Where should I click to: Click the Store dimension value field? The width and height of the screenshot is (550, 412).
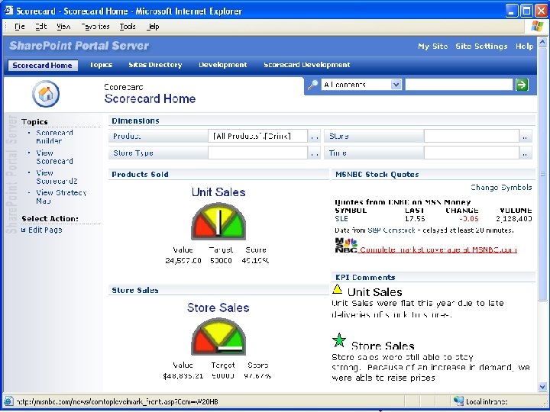(x=471, y=136)
